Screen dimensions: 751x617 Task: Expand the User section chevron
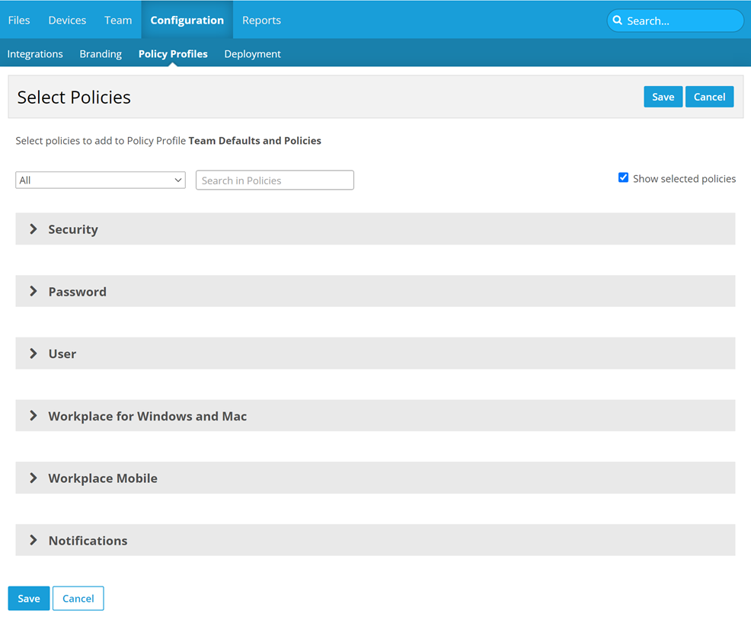pyautogui.click(x=34, y=353)
